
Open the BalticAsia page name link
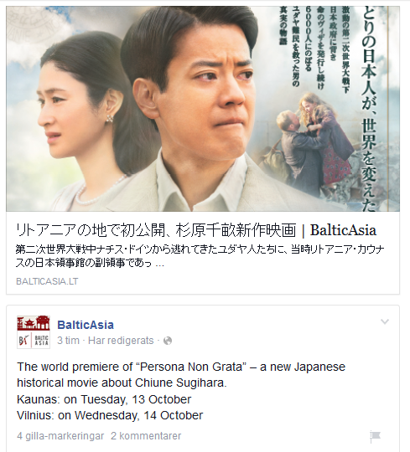[x=86, y=325]
